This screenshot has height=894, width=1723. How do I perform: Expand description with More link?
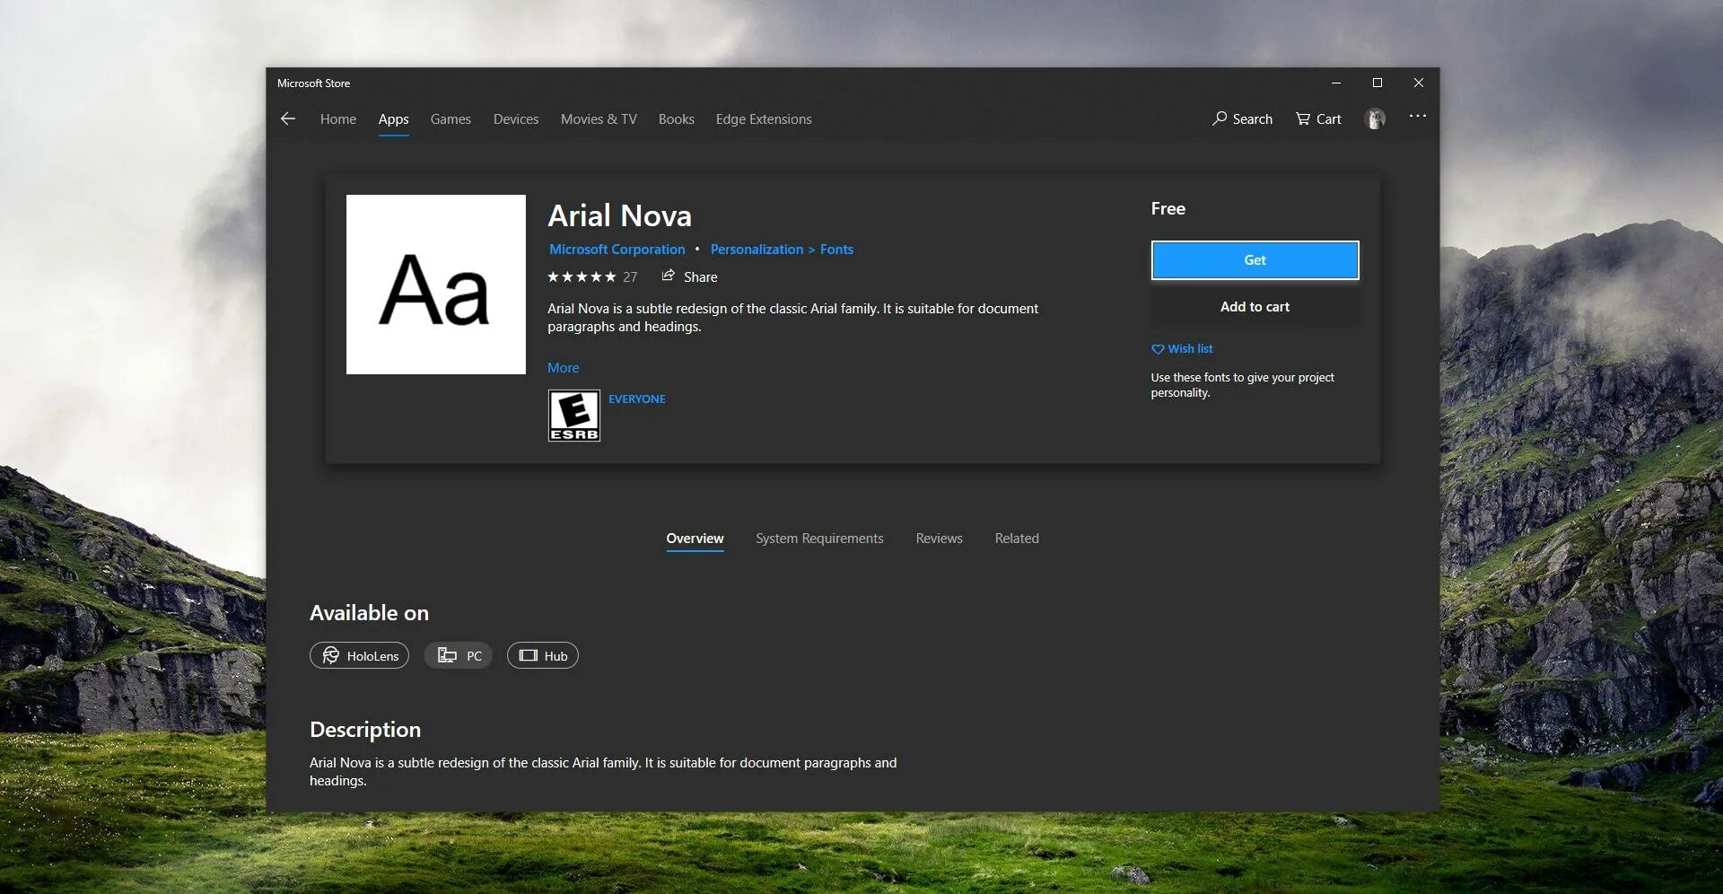(563, 367)
